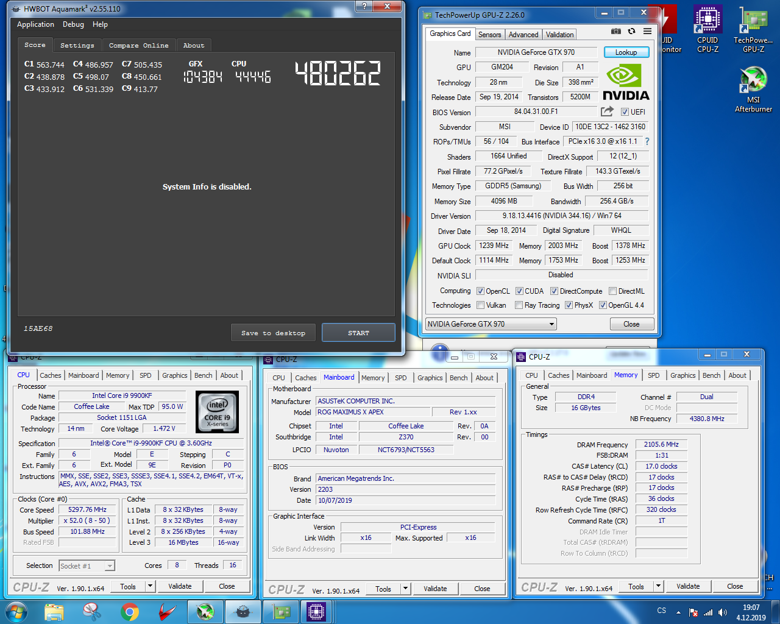This screenshot has width=780, height=624.
Task: Click the Close button in GPU-Z
Action: click(631, 324)
